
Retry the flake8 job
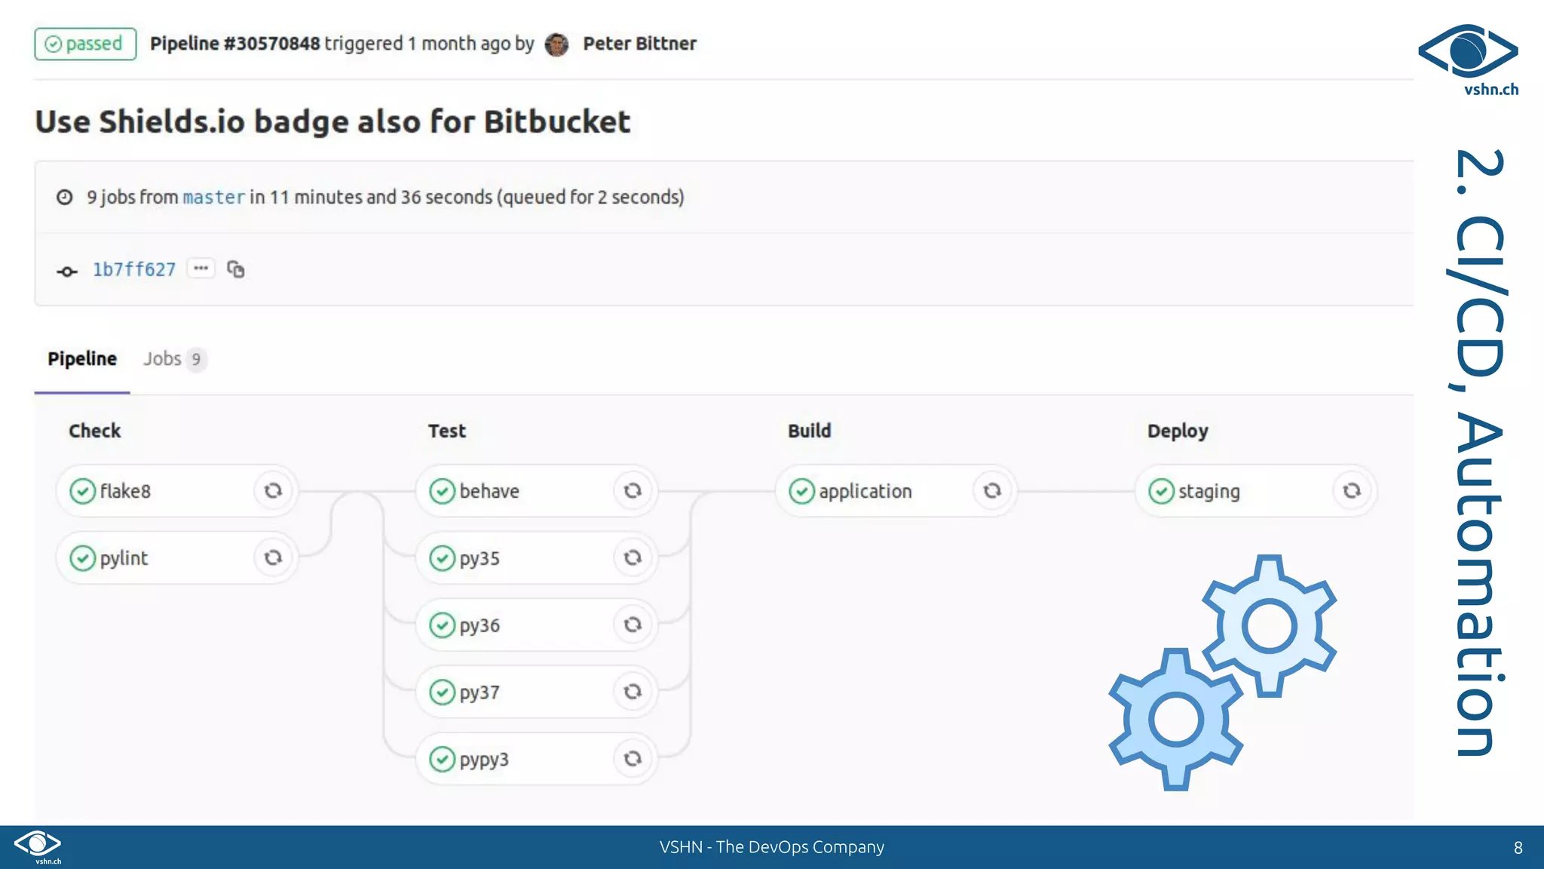coord(273,491)
